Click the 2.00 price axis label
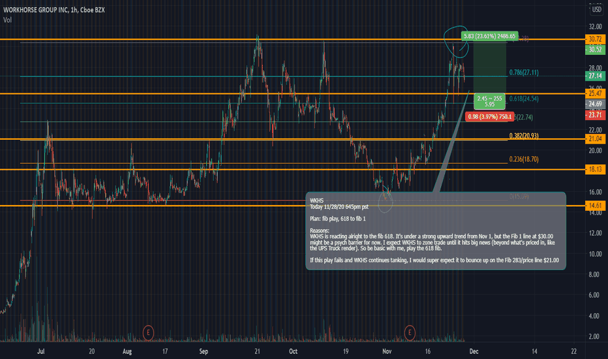The image size is (608, 359). click(x=595, y=337)
